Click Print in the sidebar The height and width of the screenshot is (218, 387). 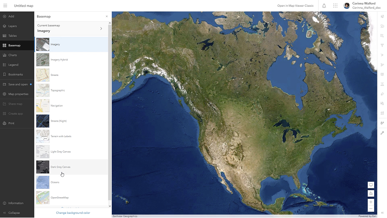pyautogui.click(x=17, y=123)
